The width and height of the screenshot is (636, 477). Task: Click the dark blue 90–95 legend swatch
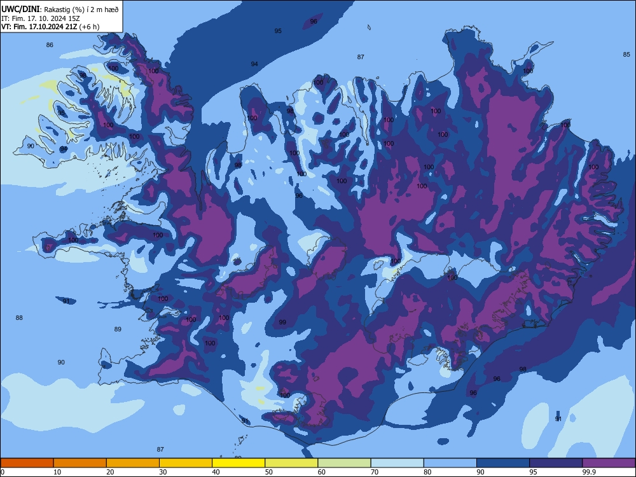tap(503, 463)
